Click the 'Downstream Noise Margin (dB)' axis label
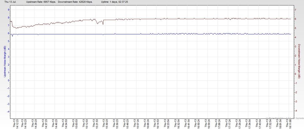 299,62
